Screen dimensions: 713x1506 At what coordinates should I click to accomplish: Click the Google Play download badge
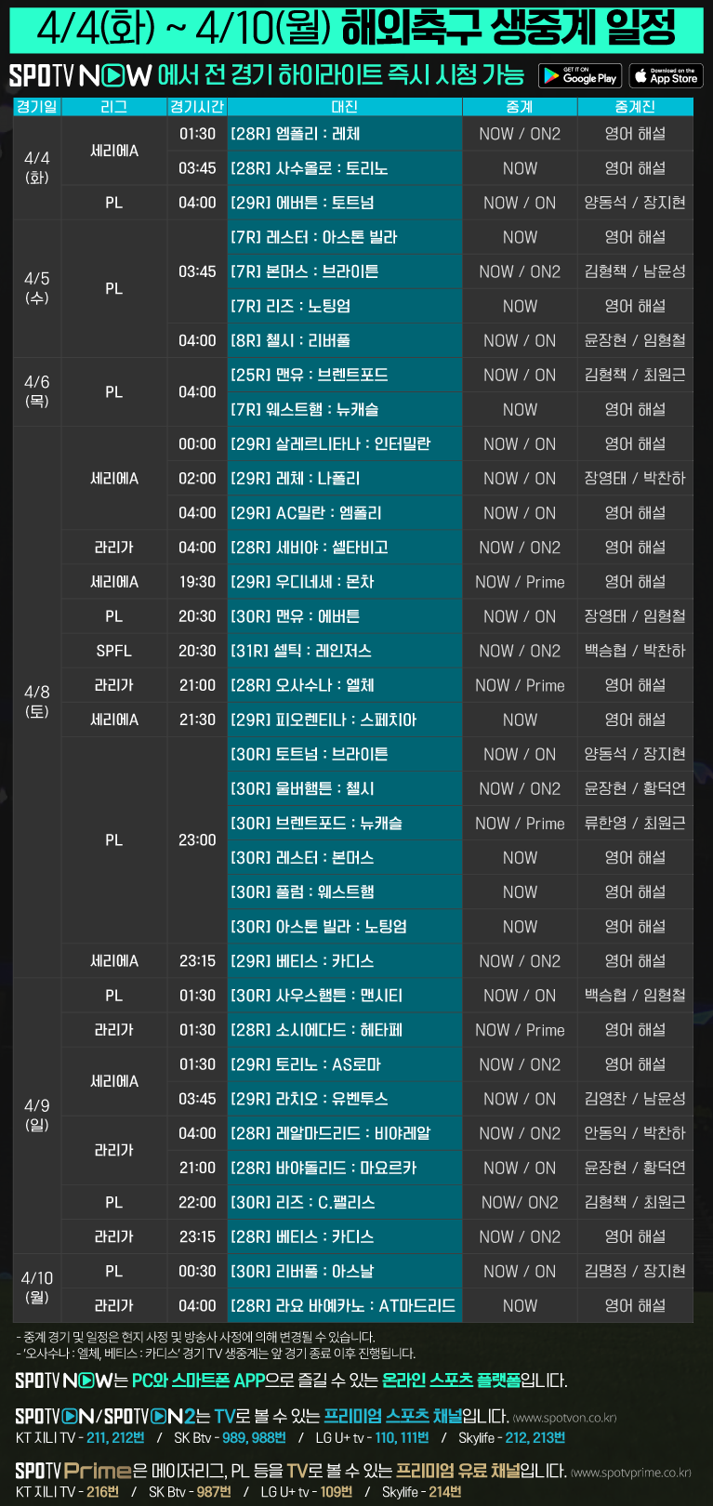click(x=580, y=75)
